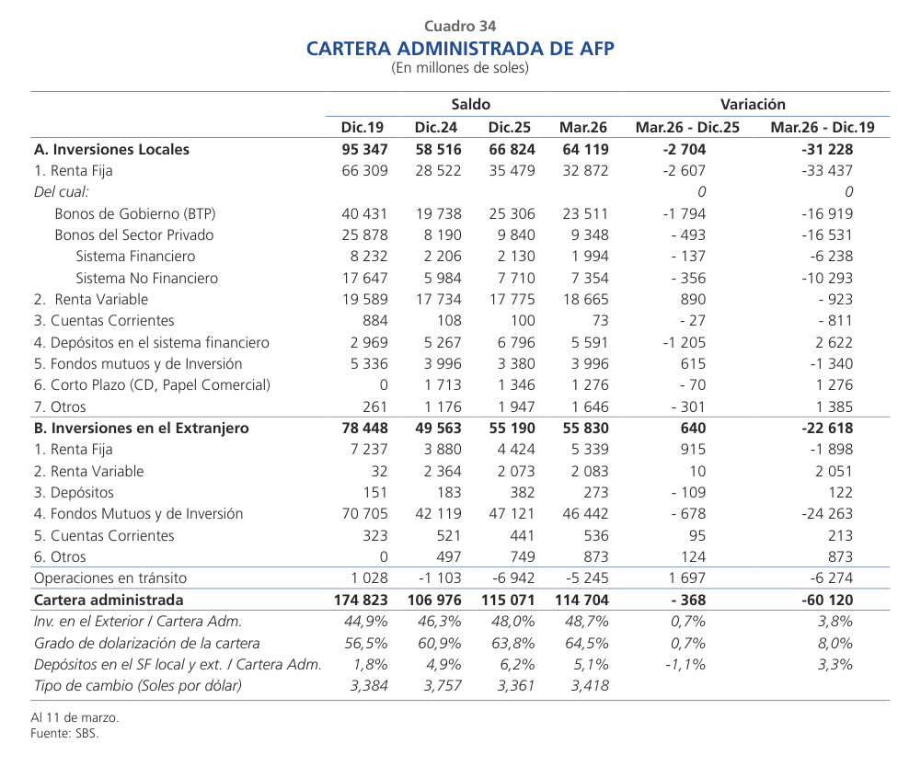Select the "Dic.19" column header
The image size is (921, 778).
point(364,127)
